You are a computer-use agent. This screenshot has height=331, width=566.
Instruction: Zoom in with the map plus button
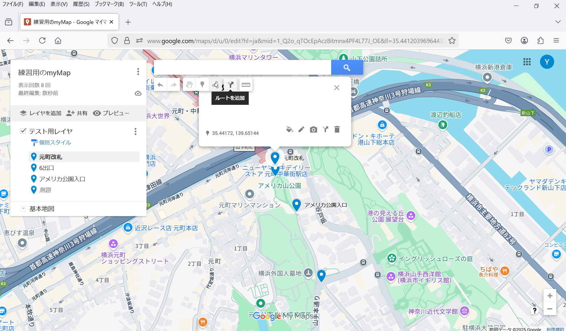coord(550,296)
